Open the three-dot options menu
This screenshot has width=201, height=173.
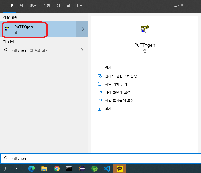point(193,6)
